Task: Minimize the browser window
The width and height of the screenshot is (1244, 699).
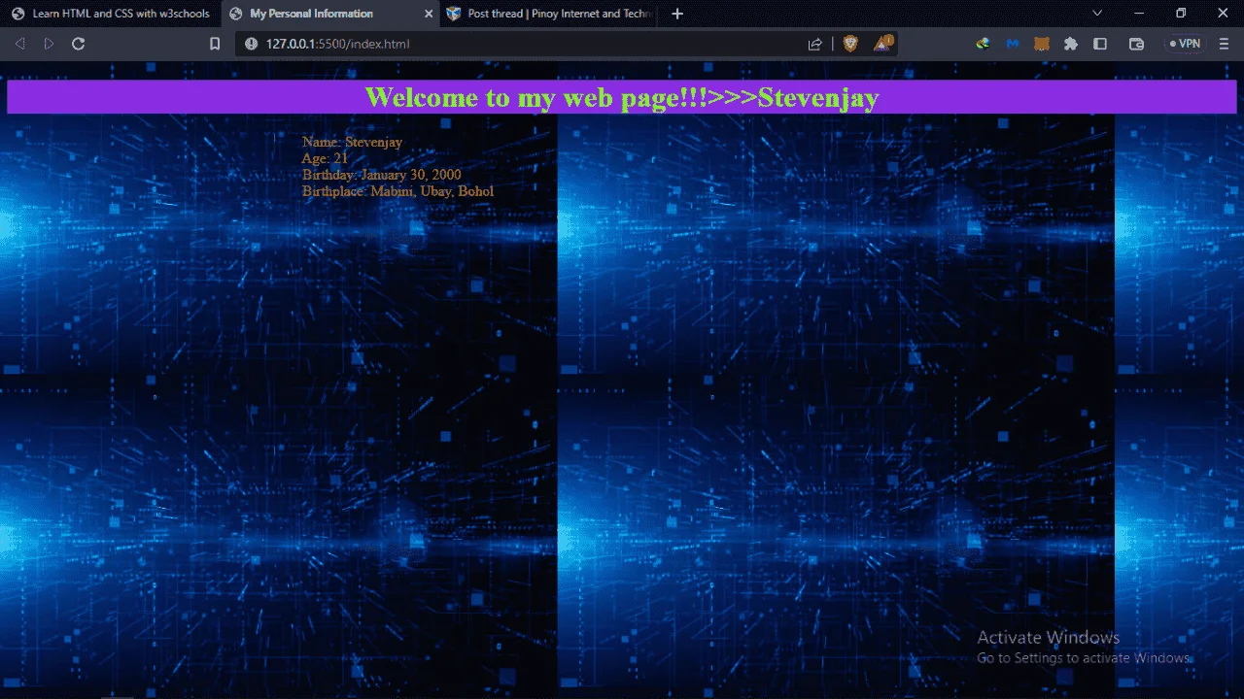Action: point(1139,14)
